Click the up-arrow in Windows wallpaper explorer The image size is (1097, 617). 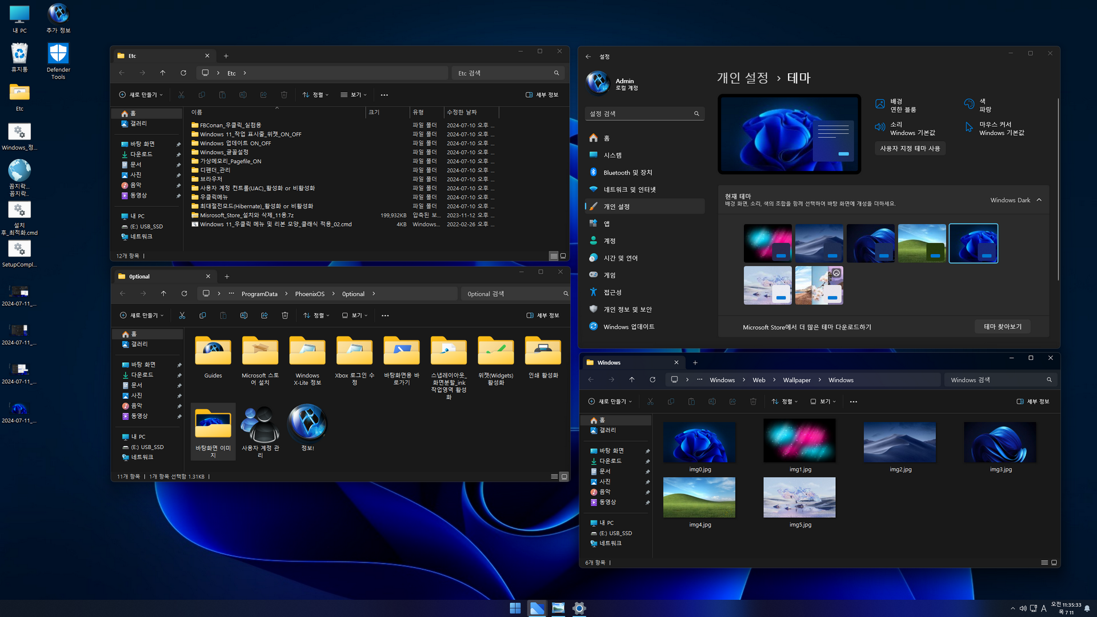click(632, 380)
